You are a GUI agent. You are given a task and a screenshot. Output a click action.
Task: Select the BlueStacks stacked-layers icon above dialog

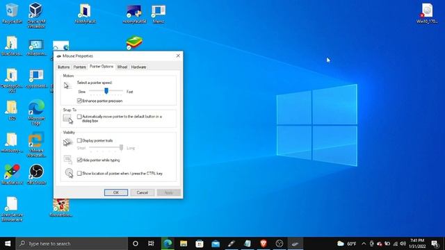(x=134, y=43)
